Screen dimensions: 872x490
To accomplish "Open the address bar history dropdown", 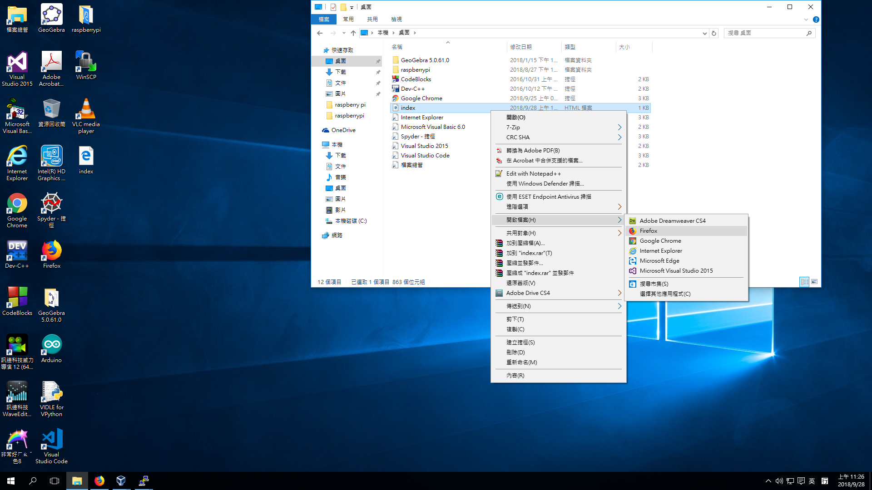I will pos(704,33).
